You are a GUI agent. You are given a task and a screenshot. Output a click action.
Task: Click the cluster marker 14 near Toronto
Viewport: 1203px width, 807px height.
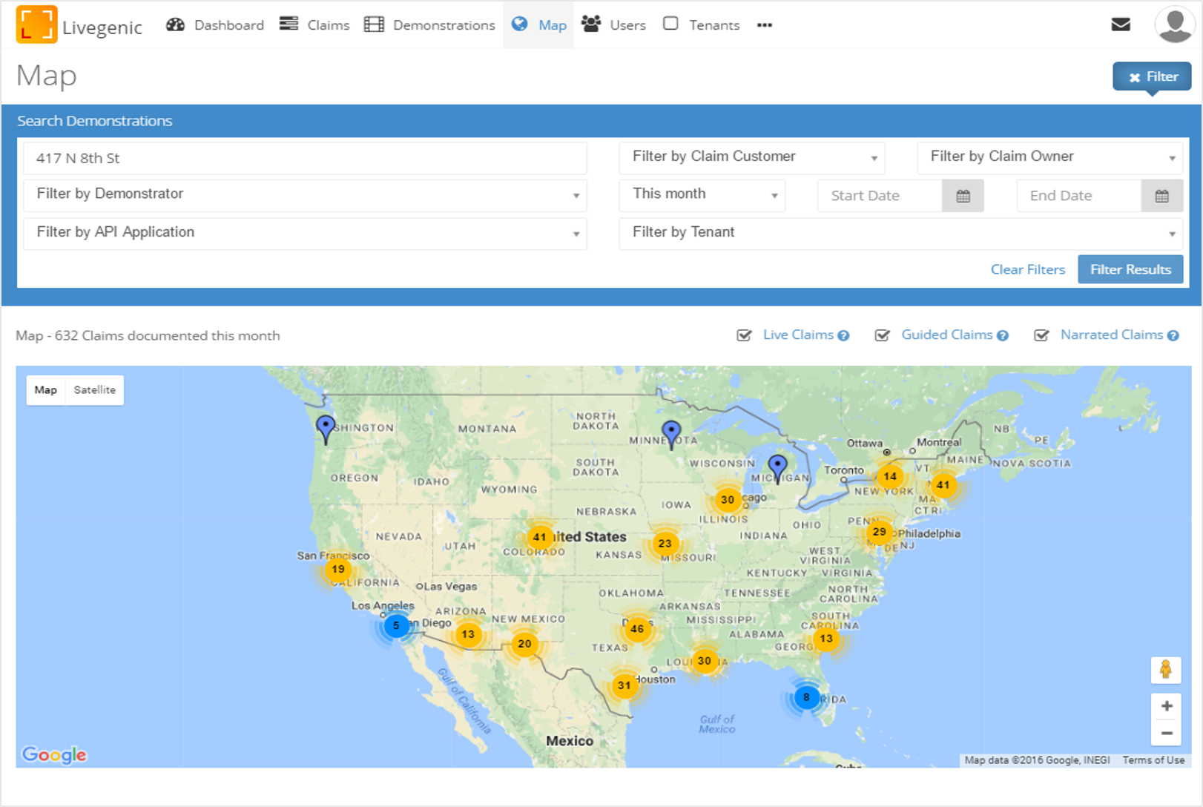tap(890, 477)
